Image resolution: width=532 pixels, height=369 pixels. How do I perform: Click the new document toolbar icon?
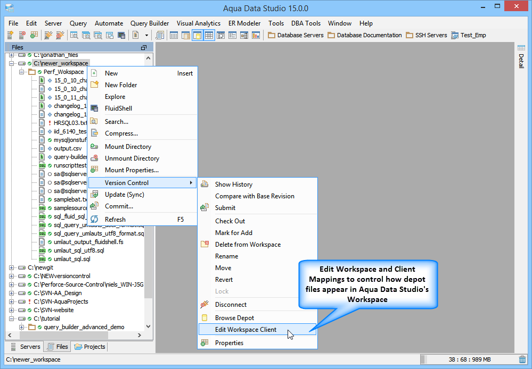tap(135, 35)
